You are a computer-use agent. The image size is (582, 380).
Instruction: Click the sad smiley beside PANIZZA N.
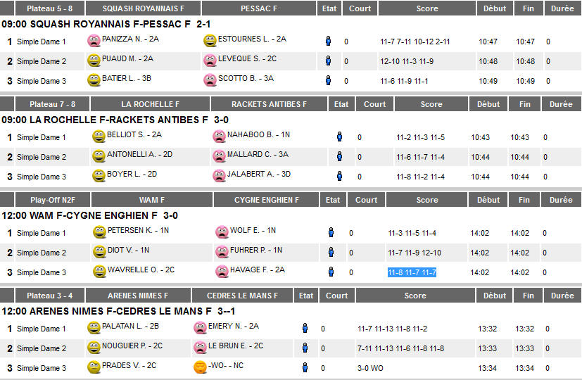click(94, 40)
